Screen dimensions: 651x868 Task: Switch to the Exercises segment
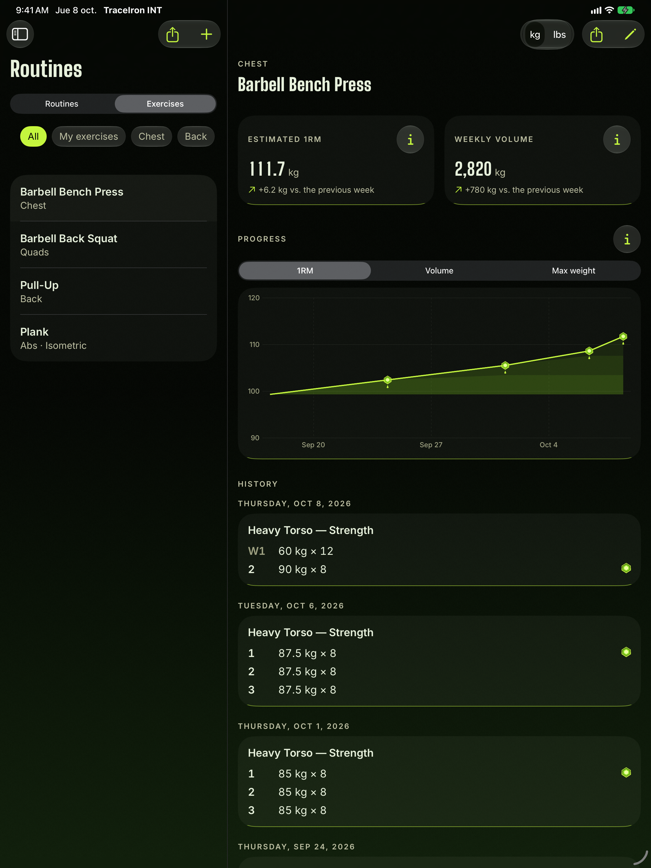165,104
